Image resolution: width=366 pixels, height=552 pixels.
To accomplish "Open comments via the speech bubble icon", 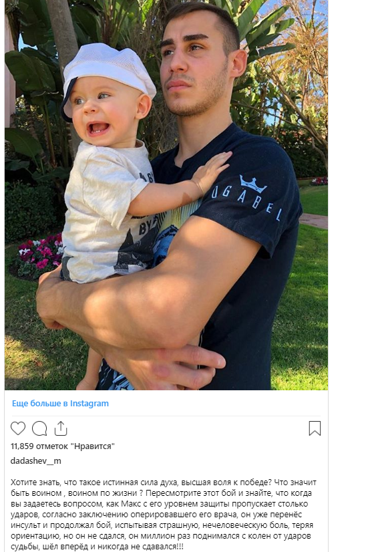I will tap(39, 428).
